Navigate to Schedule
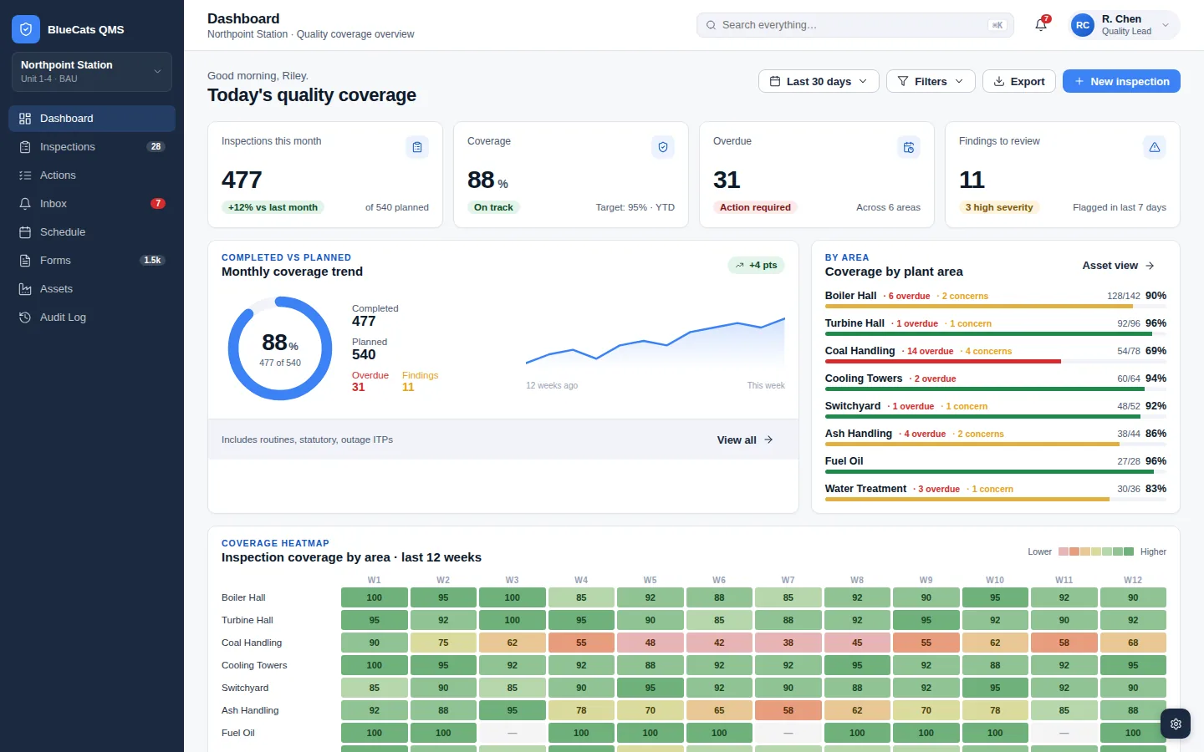 tap(92, 232)
